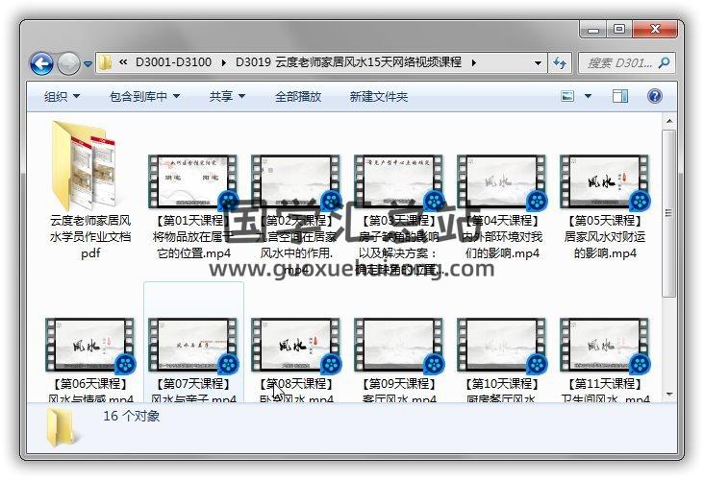Select D3019 云度老师家居风水 path segment

click(348, 62)
